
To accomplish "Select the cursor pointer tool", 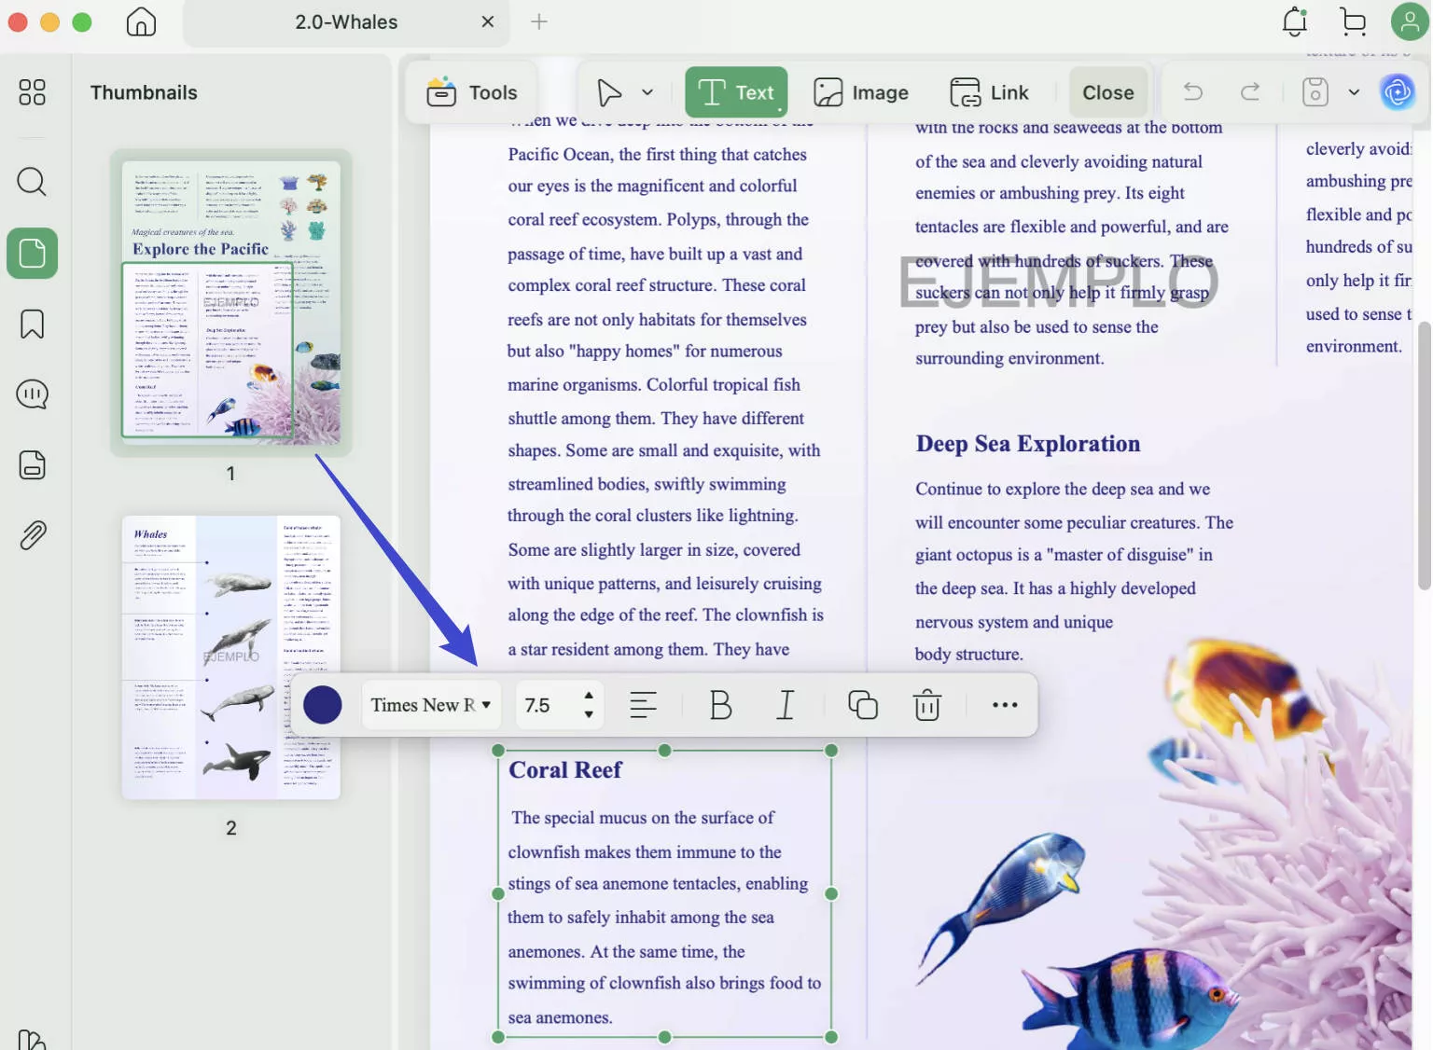I will 609,92.
